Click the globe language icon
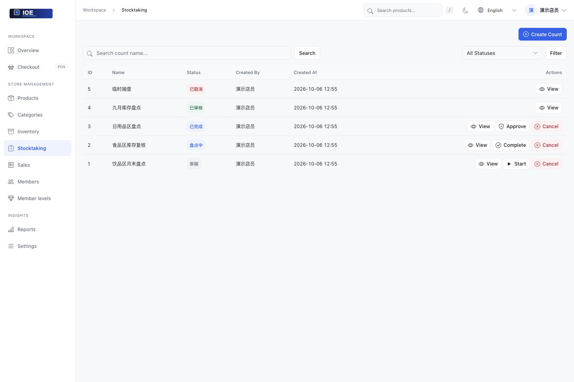The width and height of the screenshot is (574, 382). (x=481, y=10)
